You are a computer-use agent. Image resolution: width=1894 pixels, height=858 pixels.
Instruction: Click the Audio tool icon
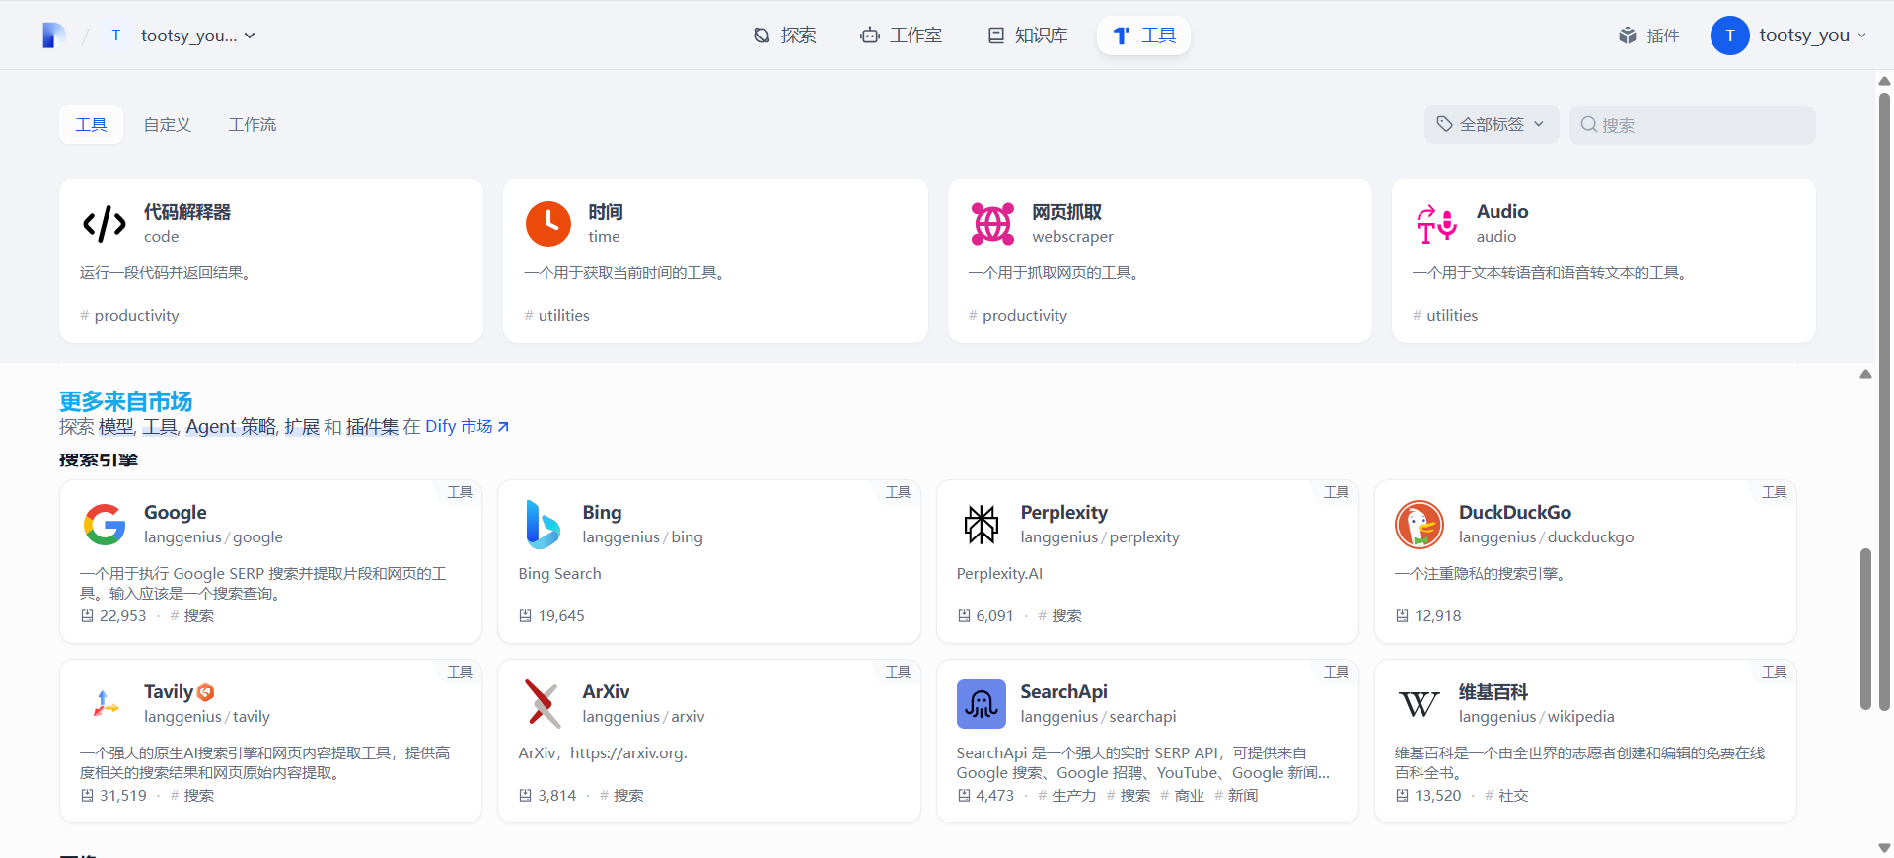[x=1436, y=224]
